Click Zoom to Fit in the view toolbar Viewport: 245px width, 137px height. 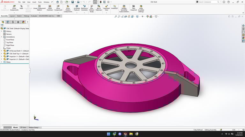pos(115,16)
